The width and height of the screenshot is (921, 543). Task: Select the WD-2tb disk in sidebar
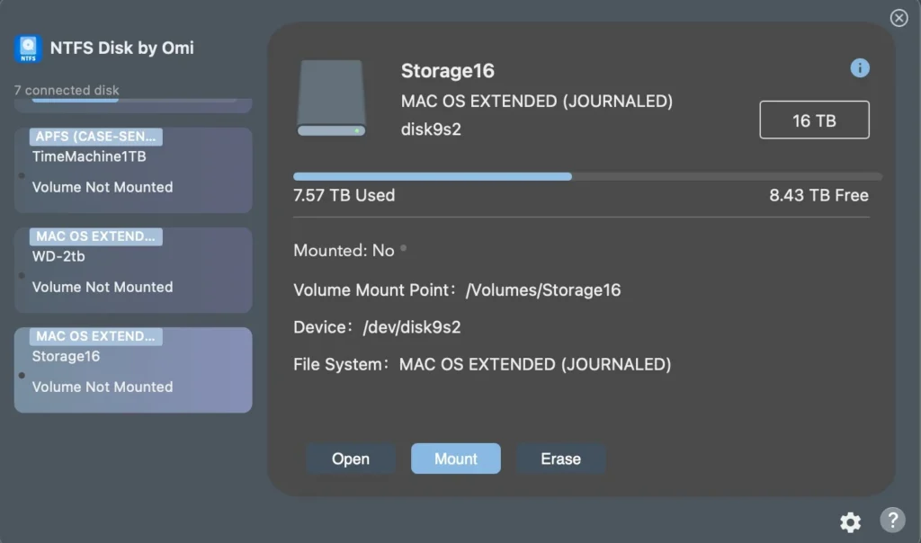click(133, 270)
